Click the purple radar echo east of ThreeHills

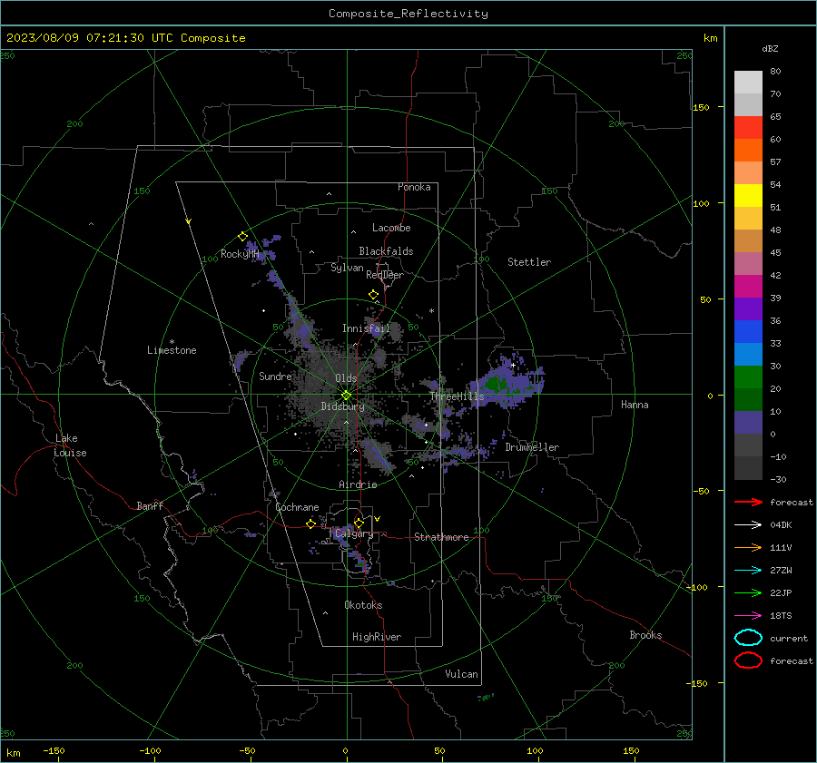(x=508, y=385)
